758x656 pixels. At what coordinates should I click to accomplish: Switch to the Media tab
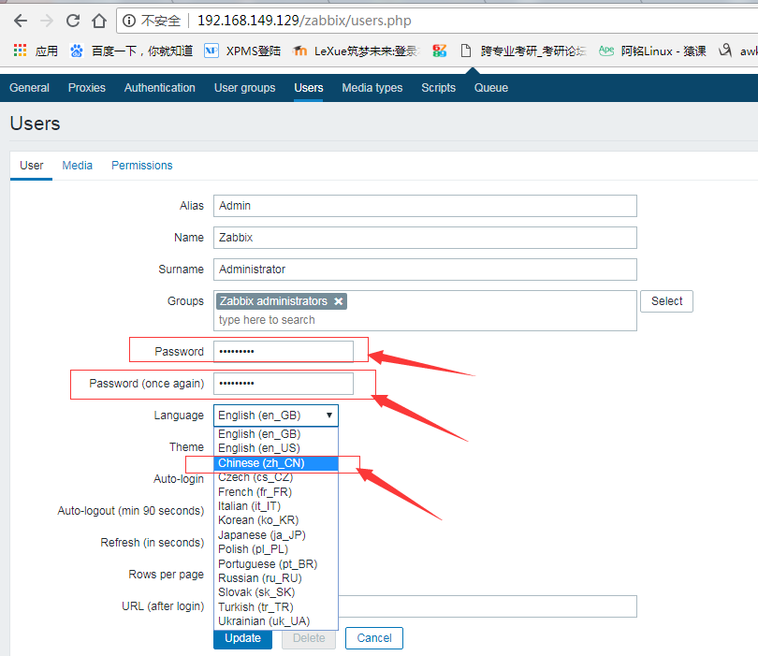[78, 166]
